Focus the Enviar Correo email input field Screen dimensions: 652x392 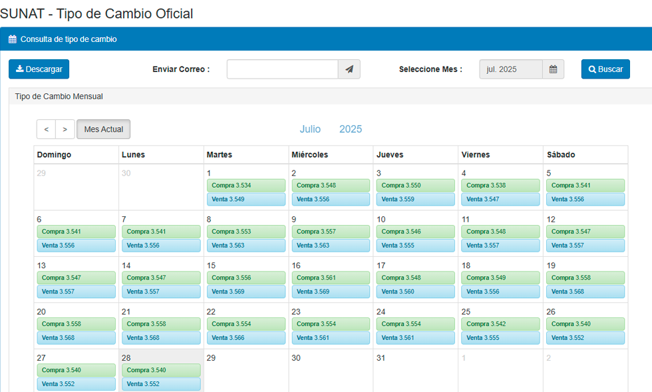point(282,69)
